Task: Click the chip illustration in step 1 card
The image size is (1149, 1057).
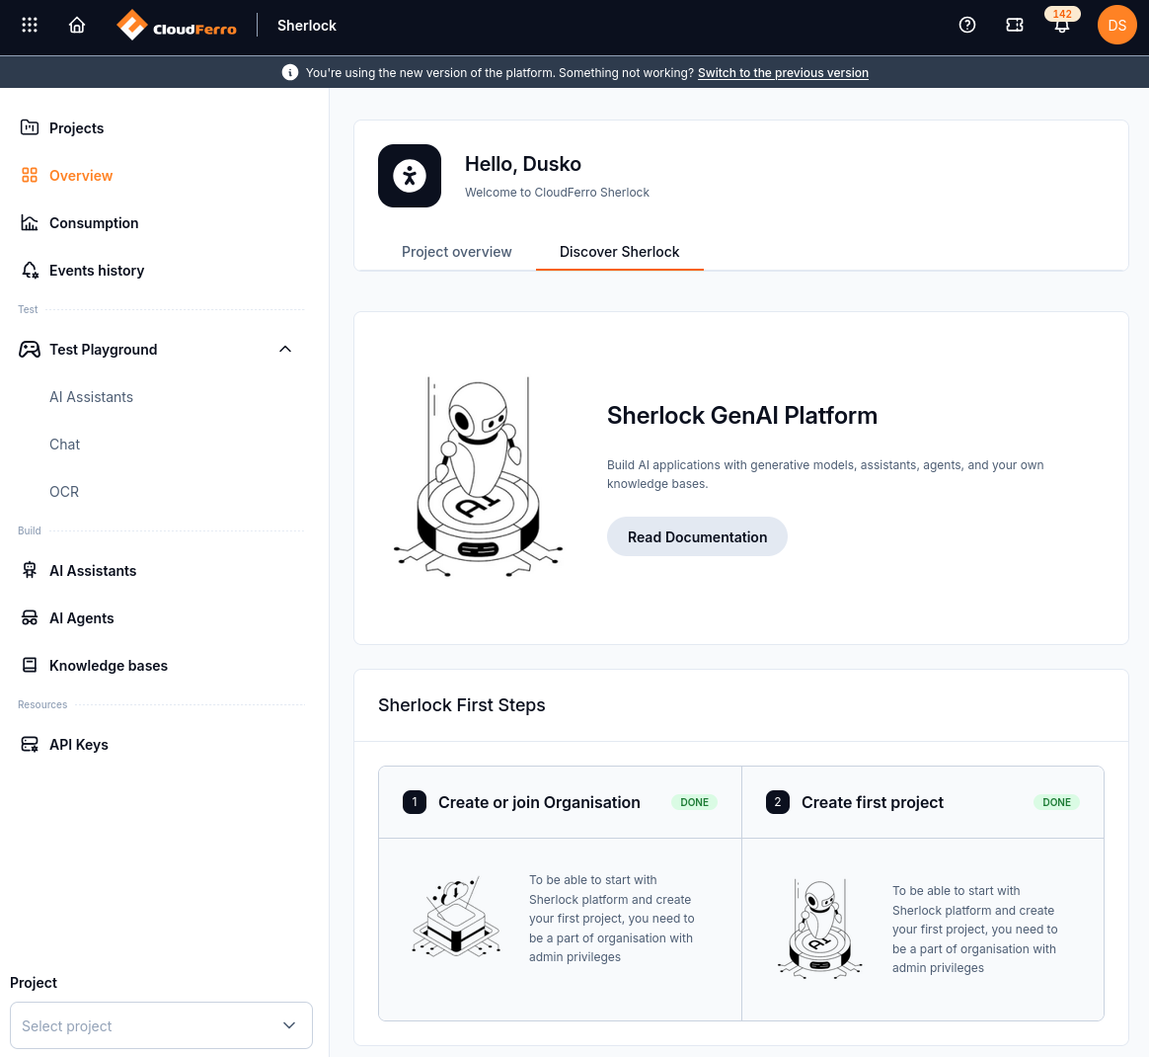Action: point(456,917)
